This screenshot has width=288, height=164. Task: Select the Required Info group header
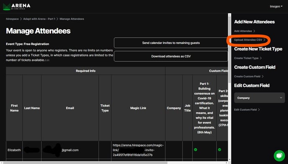[85, 71]
